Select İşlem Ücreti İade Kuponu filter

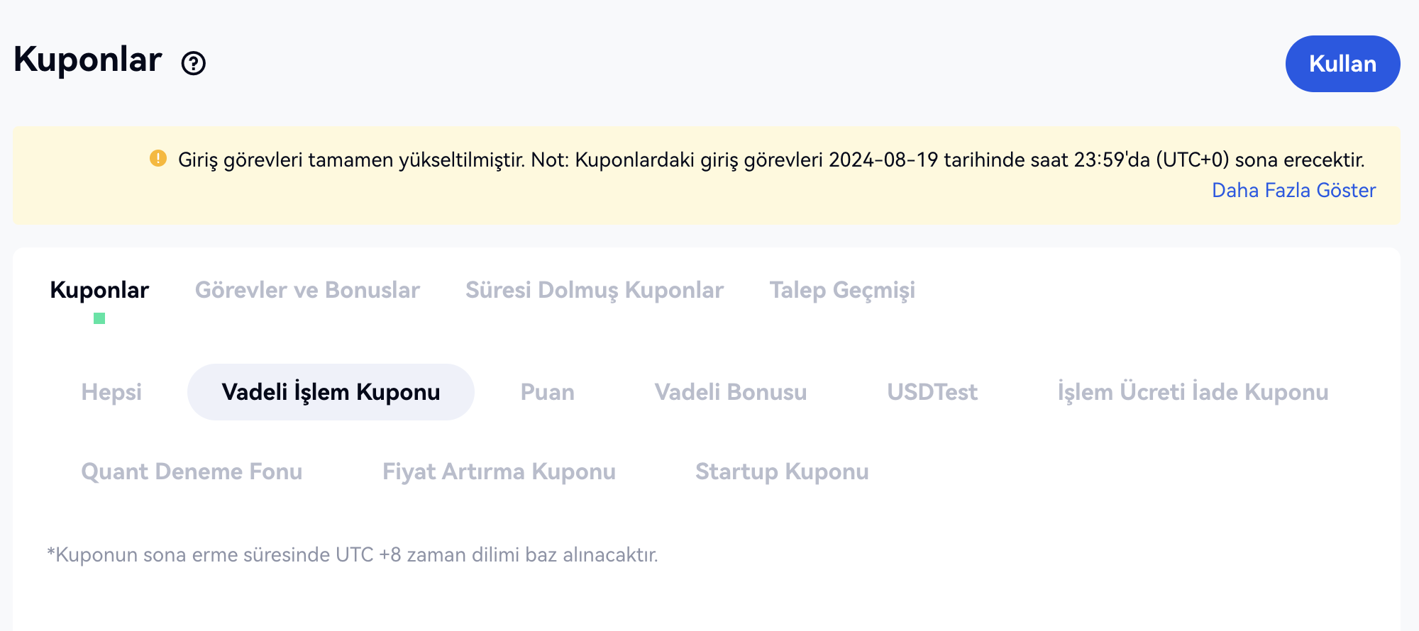[1193, 392]
